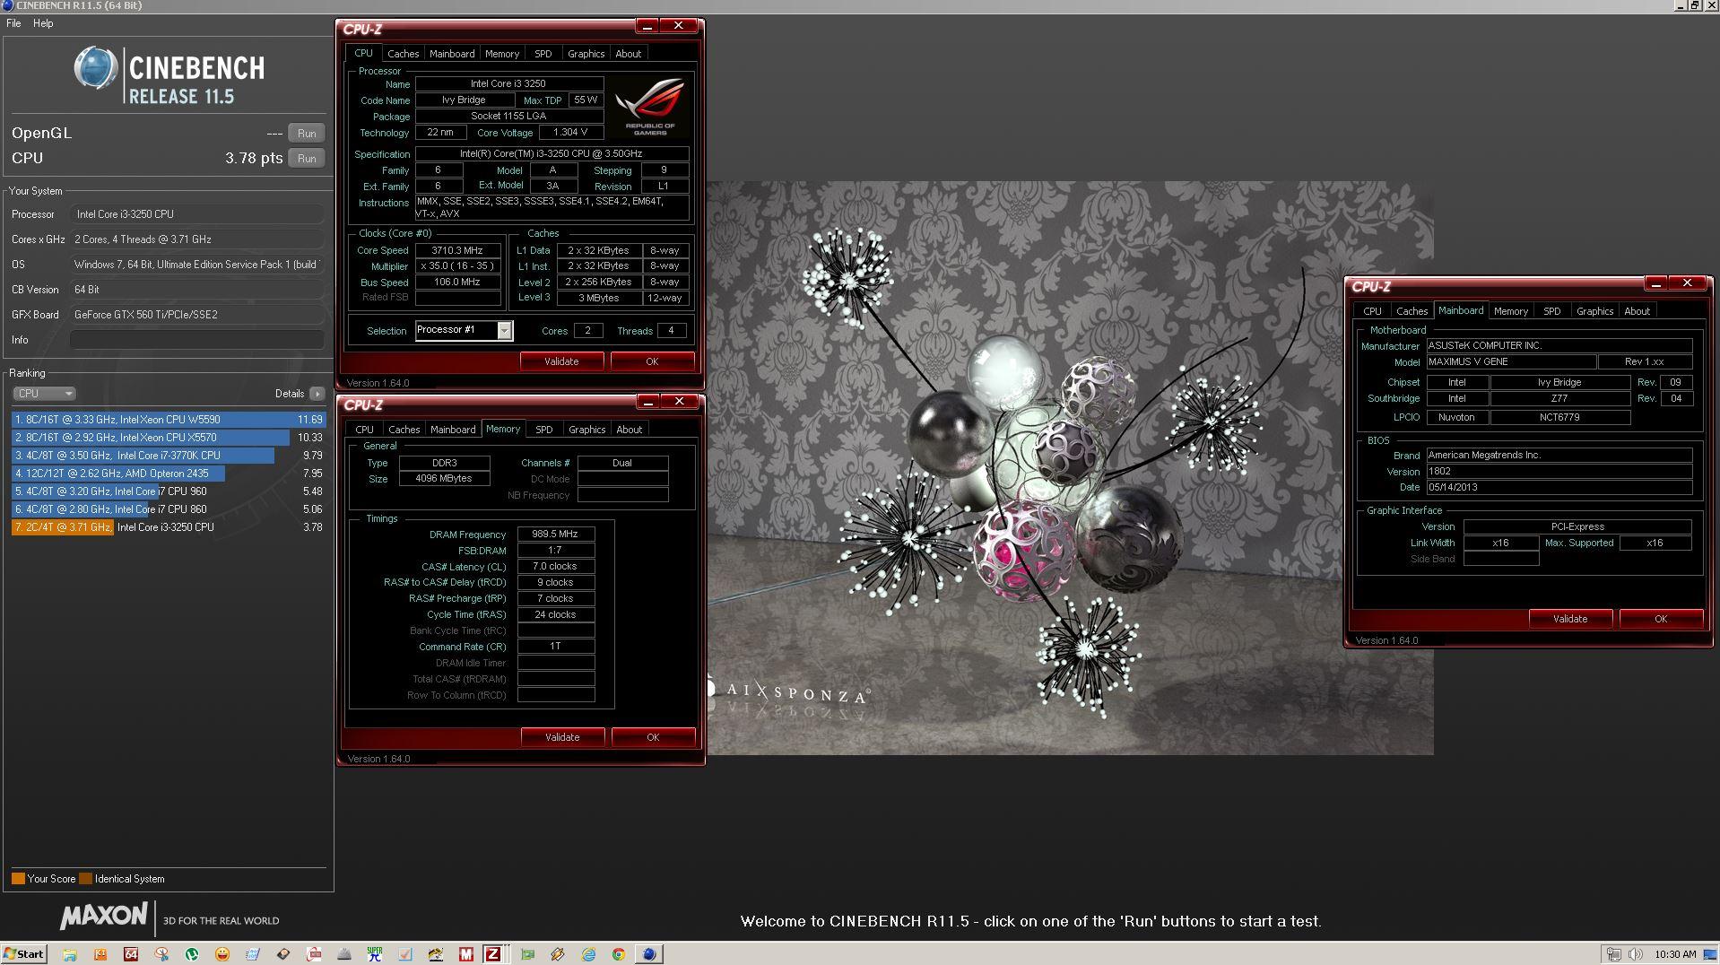The image size is (1720, 965).
Task: Click the green chip icon in taskbar
Action: [527, 954]
